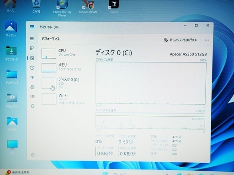The width and height of the screenshot is (234, 175).
Task: Click the disk transfer rate graph
Action: 150,121
